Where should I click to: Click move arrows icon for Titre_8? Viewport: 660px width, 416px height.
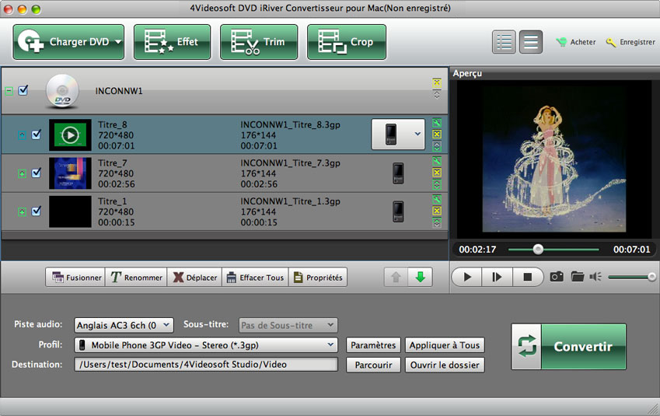click(437, 146)
